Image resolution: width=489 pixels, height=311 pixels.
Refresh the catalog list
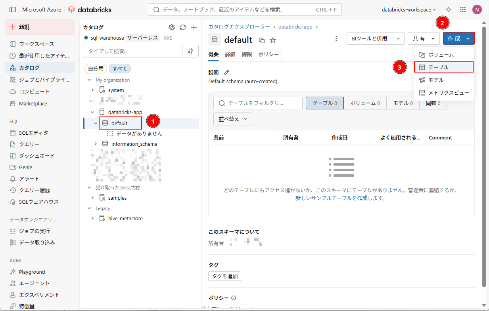tap(183, 27)
